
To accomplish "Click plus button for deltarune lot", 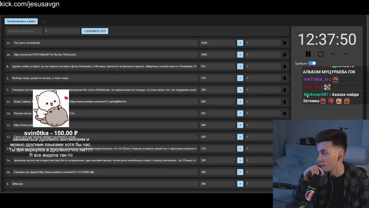I will [240, 184].
